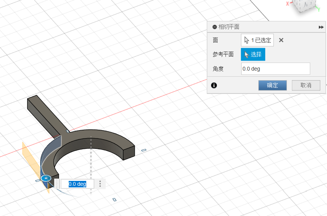327x216 pixels.
Task: Select the orange tangent plane preview
Action: tap(31, 158)
